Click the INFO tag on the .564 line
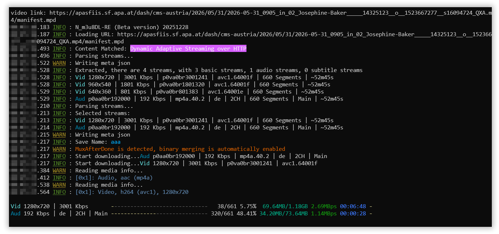Viewport: 499px width, 234px height. 59,192
